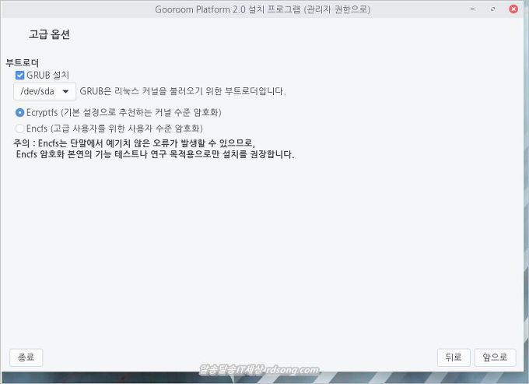
Task: Click the 부트로더 section label
Action: 23,63
